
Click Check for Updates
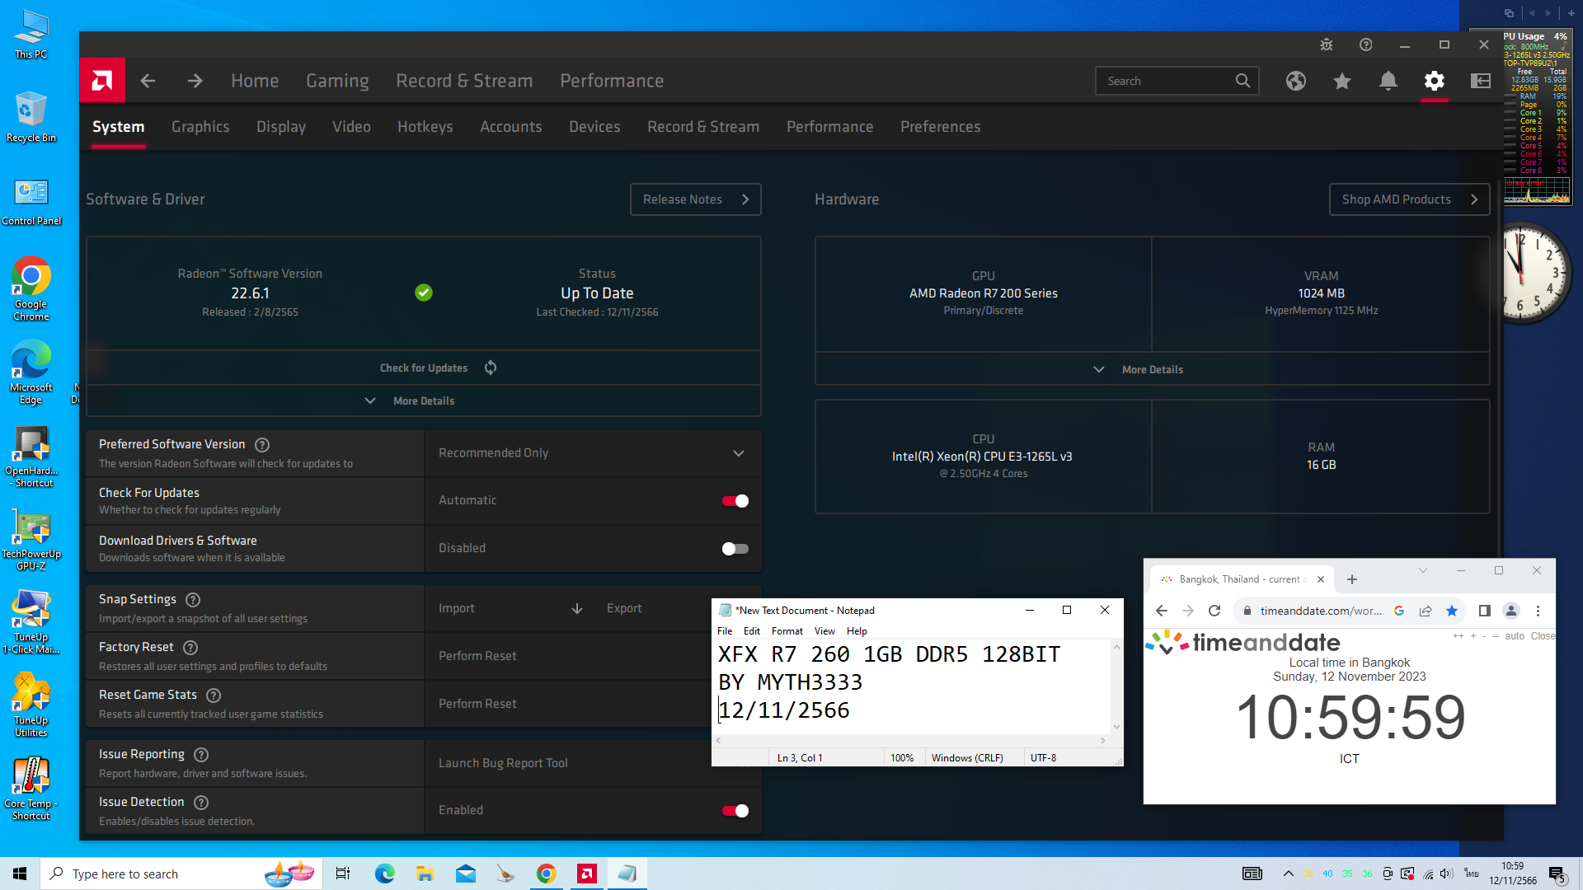pos(424,368)
